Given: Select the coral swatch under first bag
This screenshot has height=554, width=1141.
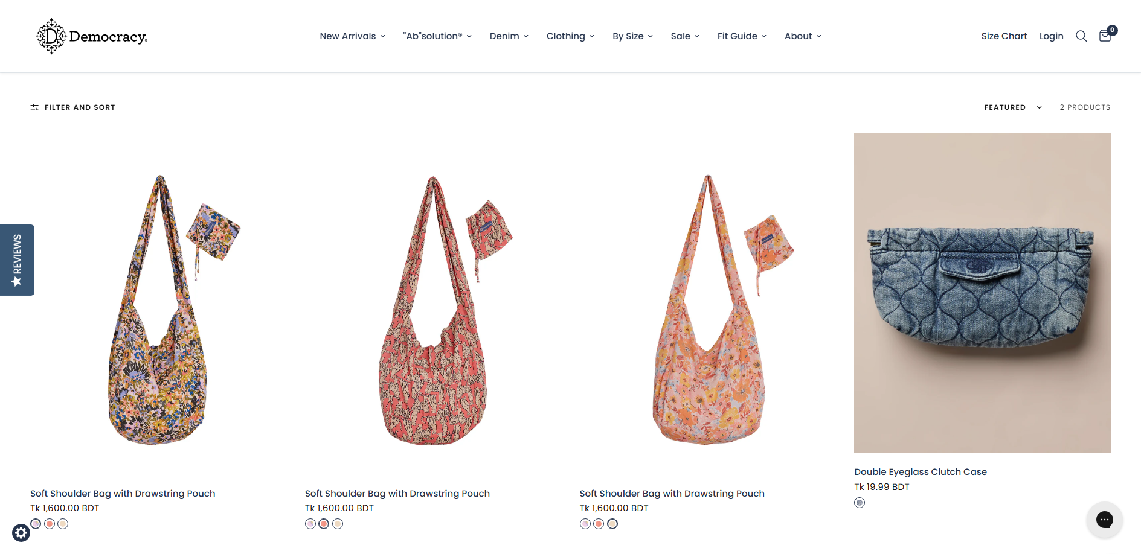Looking at the screenshot, I should pos(50,524).
